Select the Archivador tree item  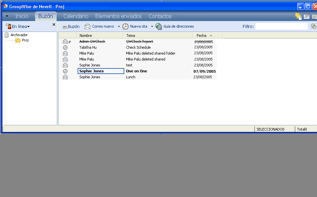pyautogui.click(x=16, y=35)
